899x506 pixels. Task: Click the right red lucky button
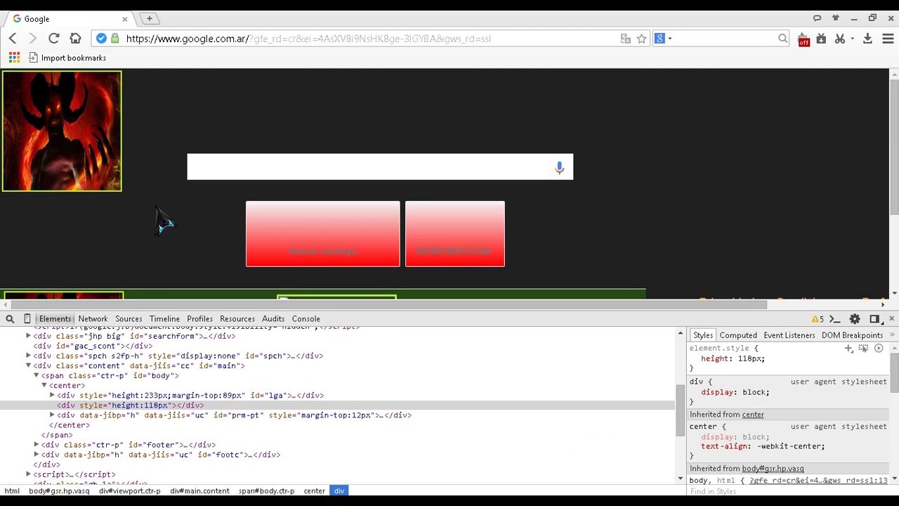coord(455,234)
